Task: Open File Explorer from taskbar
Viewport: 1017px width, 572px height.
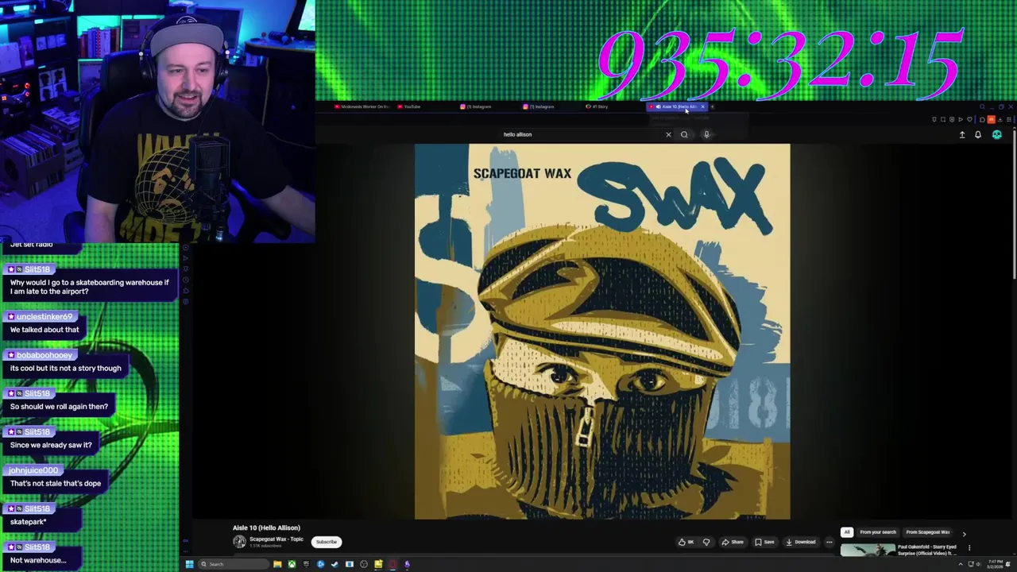Action: click(x=277, y=564)
